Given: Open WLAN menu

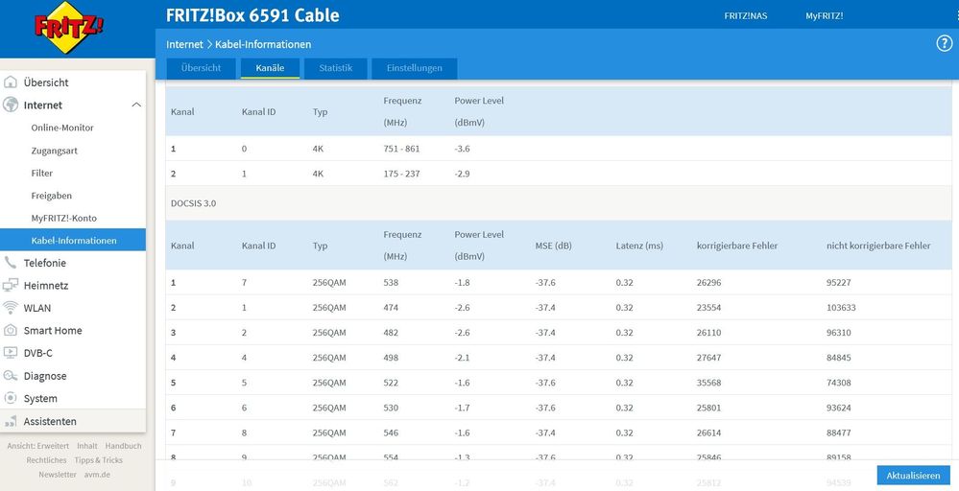Looking at the screenshot, I should pos(37,308).
